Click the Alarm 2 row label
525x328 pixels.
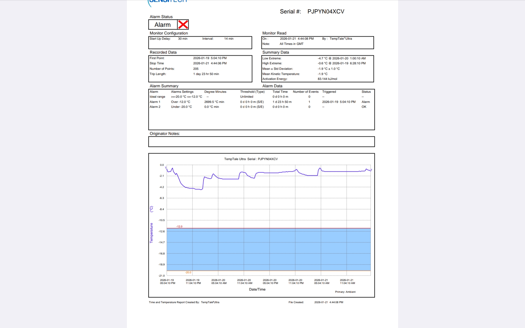[155, 107]
